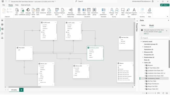Add a New column

[x=84, y=12]
